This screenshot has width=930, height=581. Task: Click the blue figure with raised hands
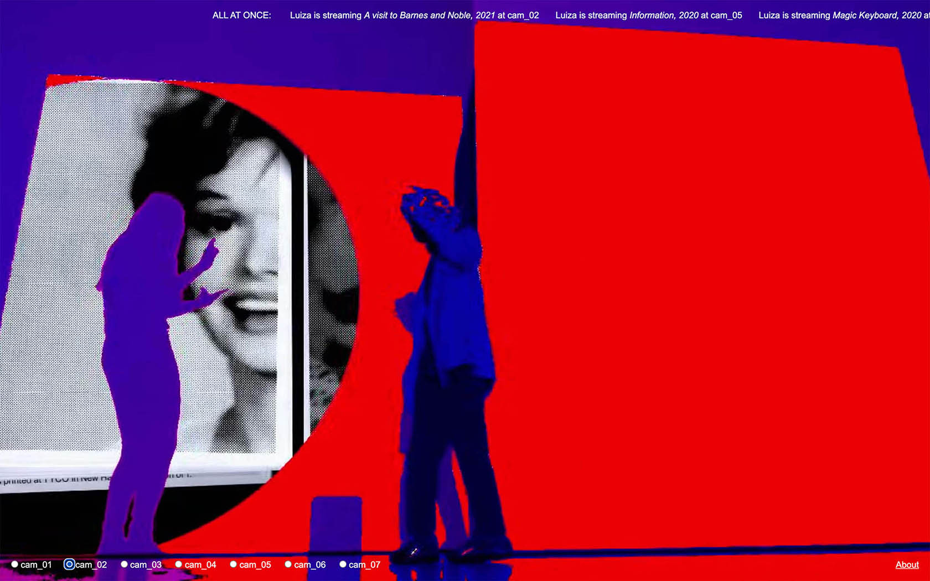tap(443, 332)
